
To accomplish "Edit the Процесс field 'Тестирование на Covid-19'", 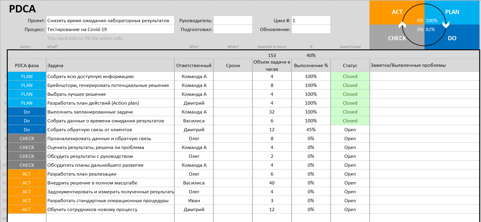I will point(110,29).
